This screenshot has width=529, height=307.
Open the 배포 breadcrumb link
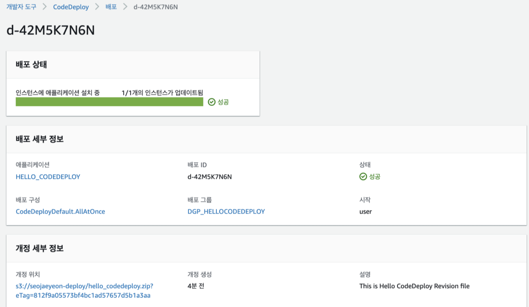(x=111, y=7)
